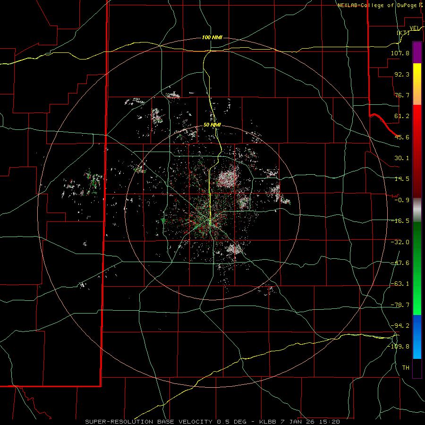
Task: Click the 107.8 velocity scale value
Action: 400,53
